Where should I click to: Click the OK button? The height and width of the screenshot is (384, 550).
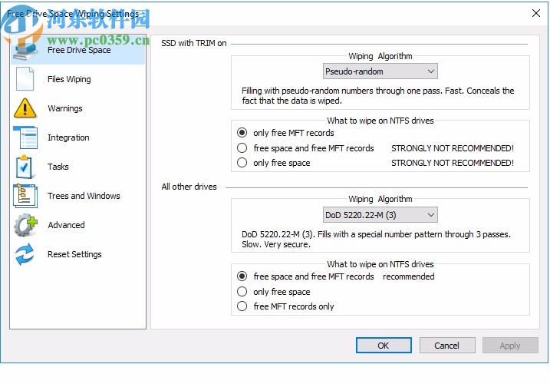tap(384, 346)
